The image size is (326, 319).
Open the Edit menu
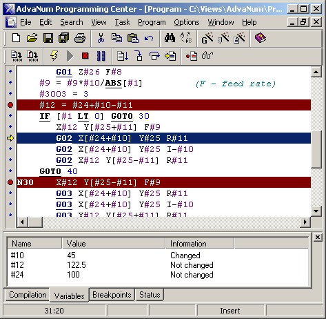click(x=45, y=22)
